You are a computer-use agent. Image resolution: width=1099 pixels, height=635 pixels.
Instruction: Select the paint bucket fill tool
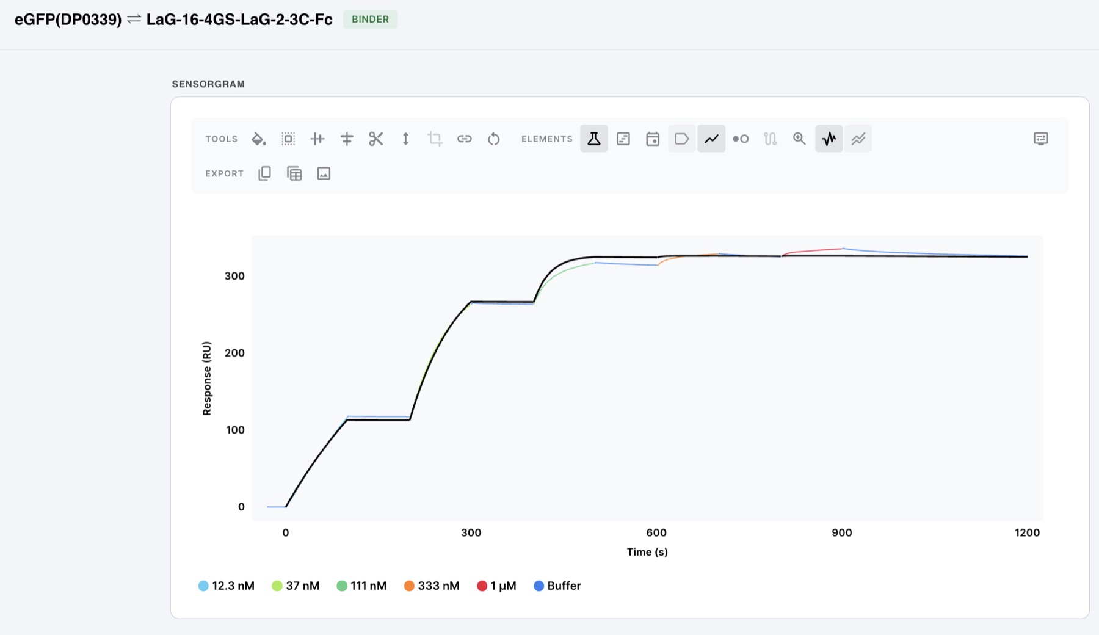pyautogui.click(x=258, y=139)
